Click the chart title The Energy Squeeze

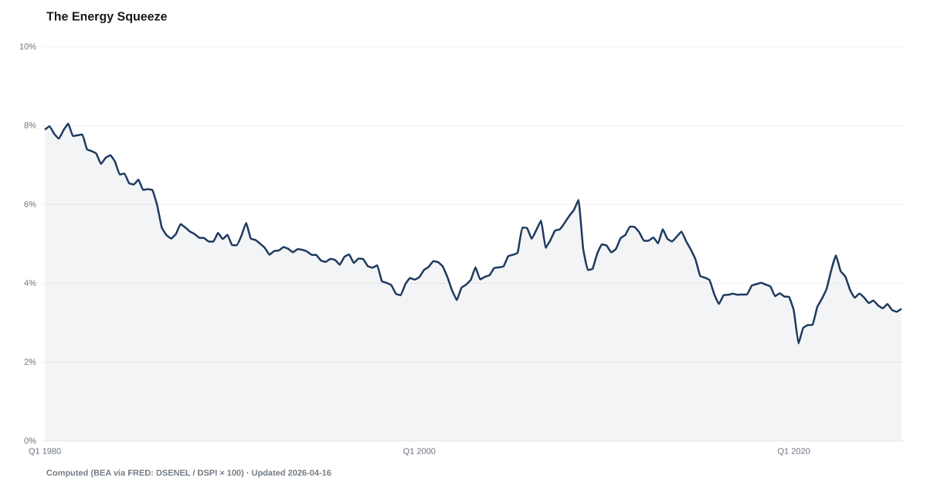(x=106, y=16)
